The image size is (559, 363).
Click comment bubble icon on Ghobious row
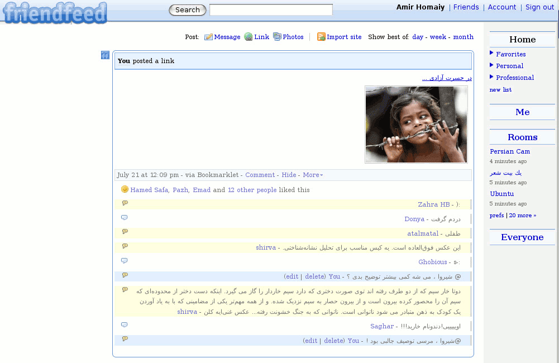(125, 260)
